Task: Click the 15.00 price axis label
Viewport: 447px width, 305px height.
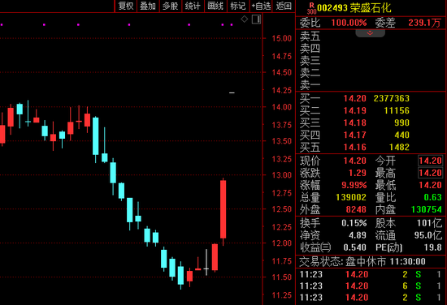Action: coord(282,38)
